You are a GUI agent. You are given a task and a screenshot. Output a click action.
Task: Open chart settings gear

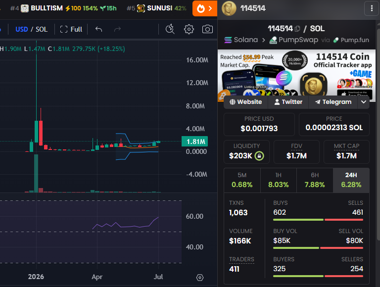click(x=189, y=29)
